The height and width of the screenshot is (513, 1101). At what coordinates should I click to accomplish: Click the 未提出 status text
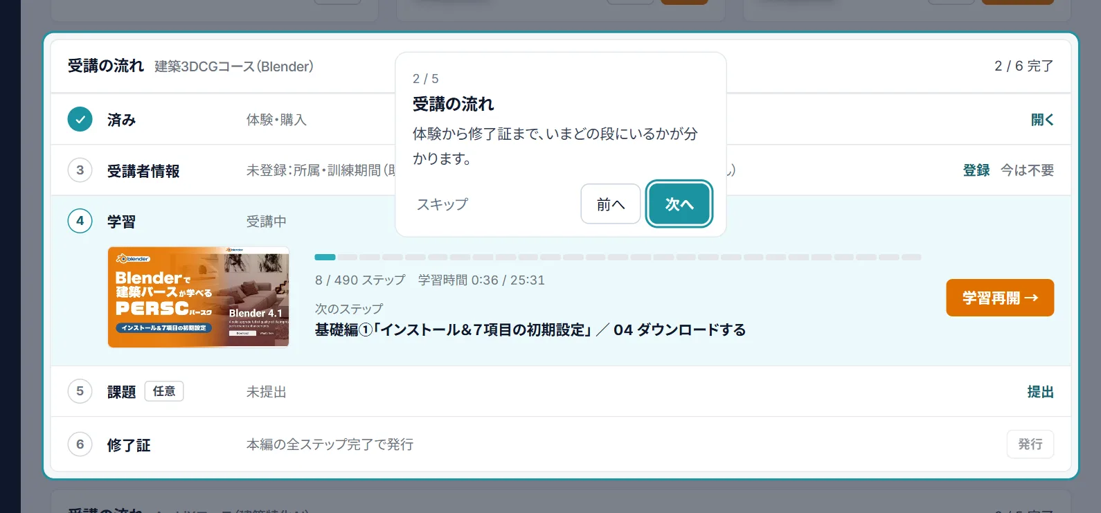tap(267, 392)
